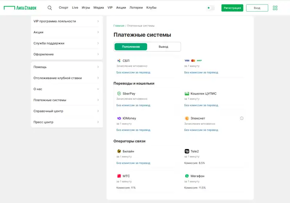Image resolution: width=290 pixels, height=203 pixels.
Task: Open the Спорт menu
Action: coord(63,8)
